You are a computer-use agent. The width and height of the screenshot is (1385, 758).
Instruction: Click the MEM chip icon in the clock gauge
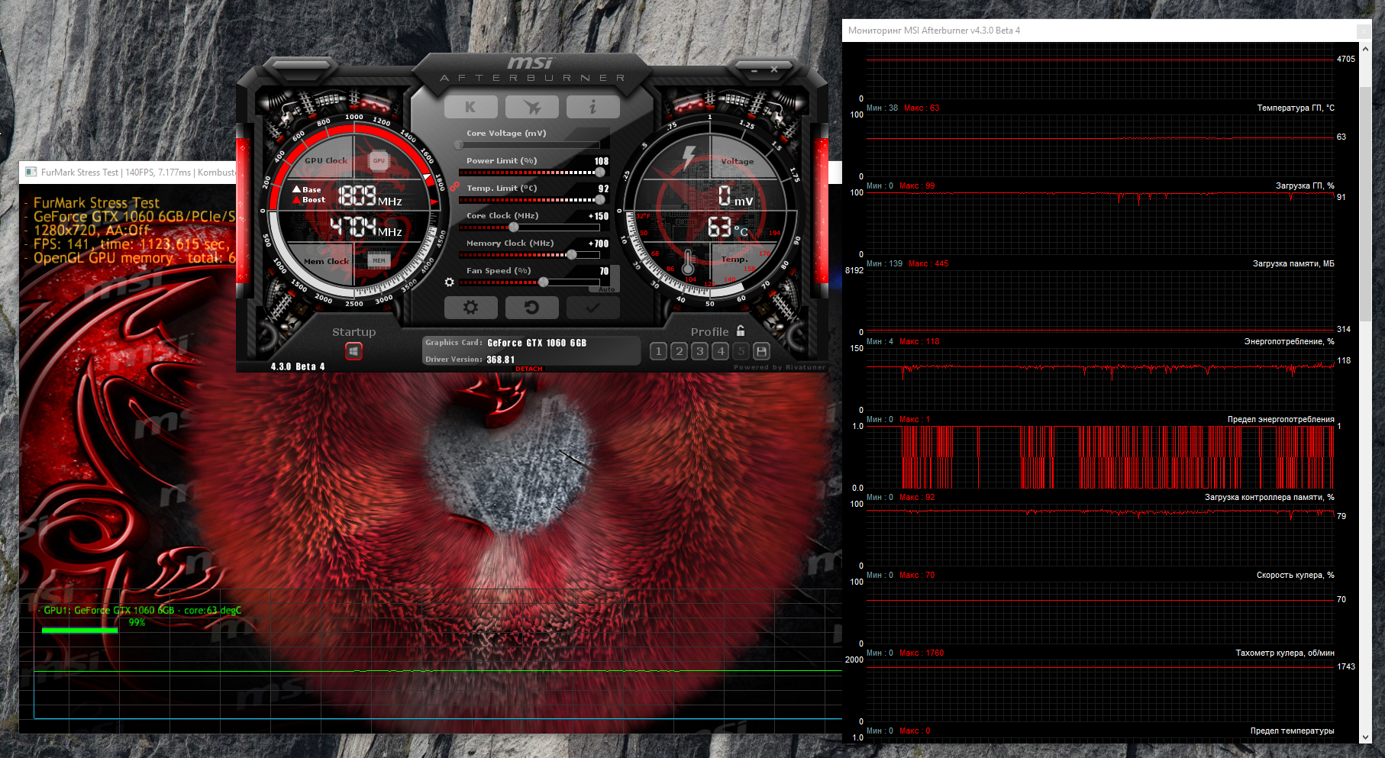[x=379, y=261]
